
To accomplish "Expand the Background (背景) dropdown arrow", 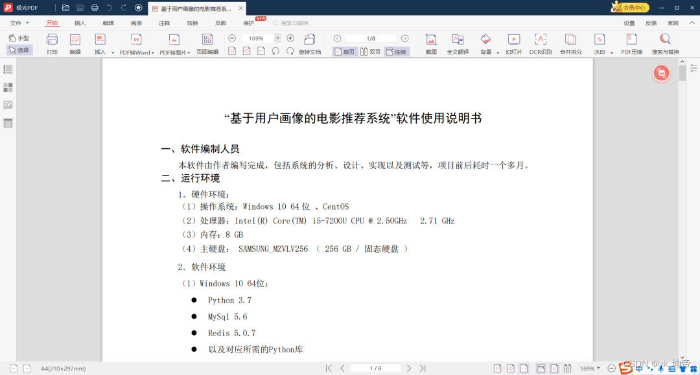I will coord(498,52).
